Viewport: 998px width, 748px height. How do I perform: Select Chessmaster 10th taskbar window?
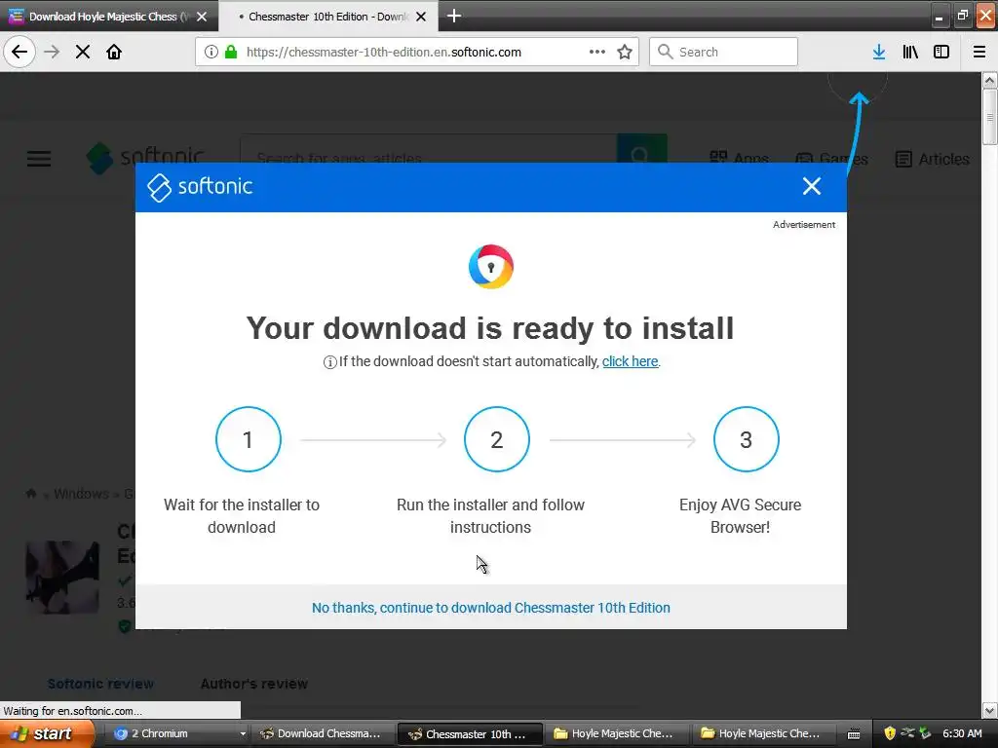[x=470, y=734]
